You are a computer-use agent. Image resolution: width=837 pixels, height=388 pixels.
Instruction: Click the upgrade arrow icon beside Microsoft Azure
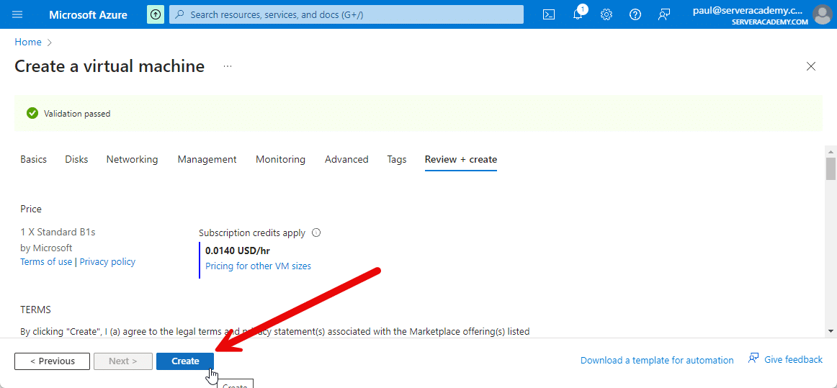click(x=155, y=14)
